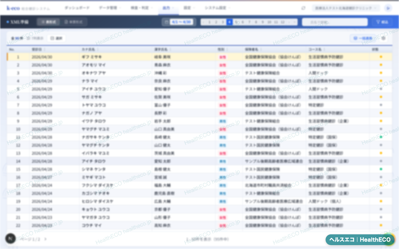This screenshot has height=249, width=399.
Task: Click the yellow status dot for ヒロシマ ダイスケ
Action: coord(381,201)
